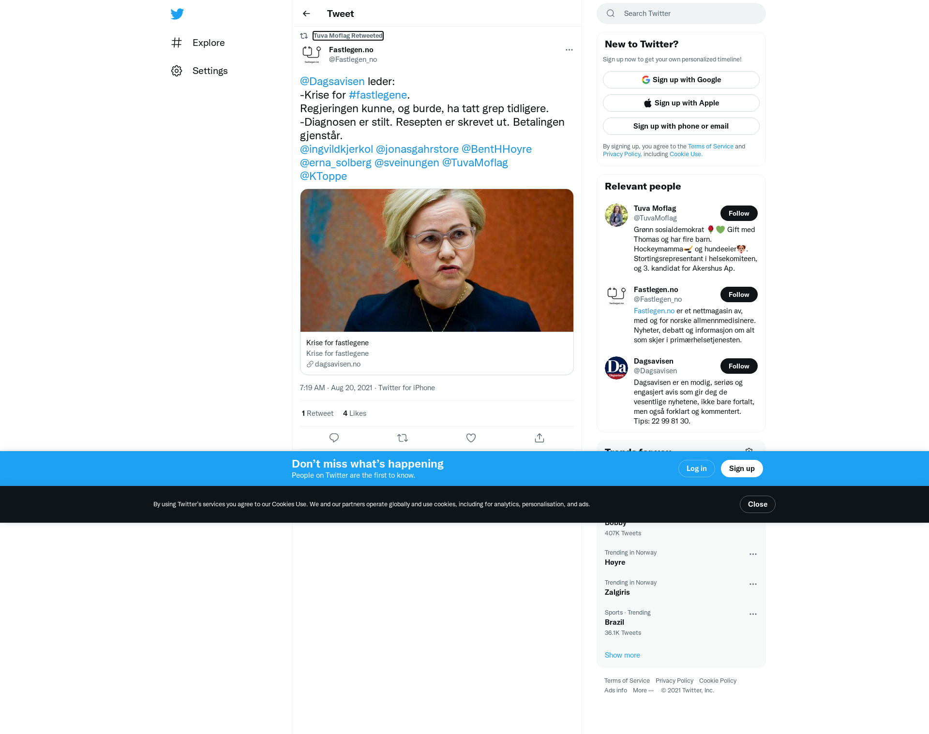Close the cookie notice banner
This screenshot has height=734, width=929.
757,504
